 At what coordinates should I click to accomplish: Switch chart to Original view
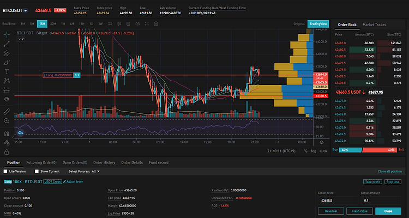pos(299,24)
